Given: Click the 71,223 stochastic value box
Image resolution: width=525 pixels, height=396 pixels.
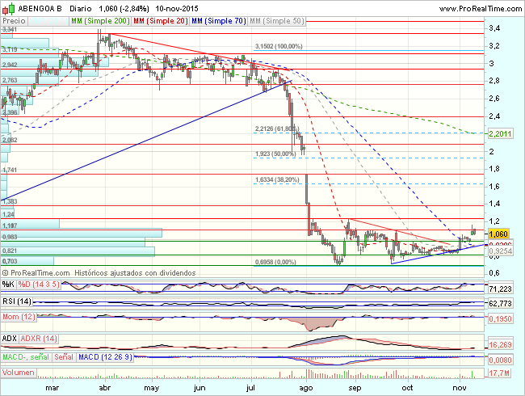Looking at the screenshot, I should 500,289.
